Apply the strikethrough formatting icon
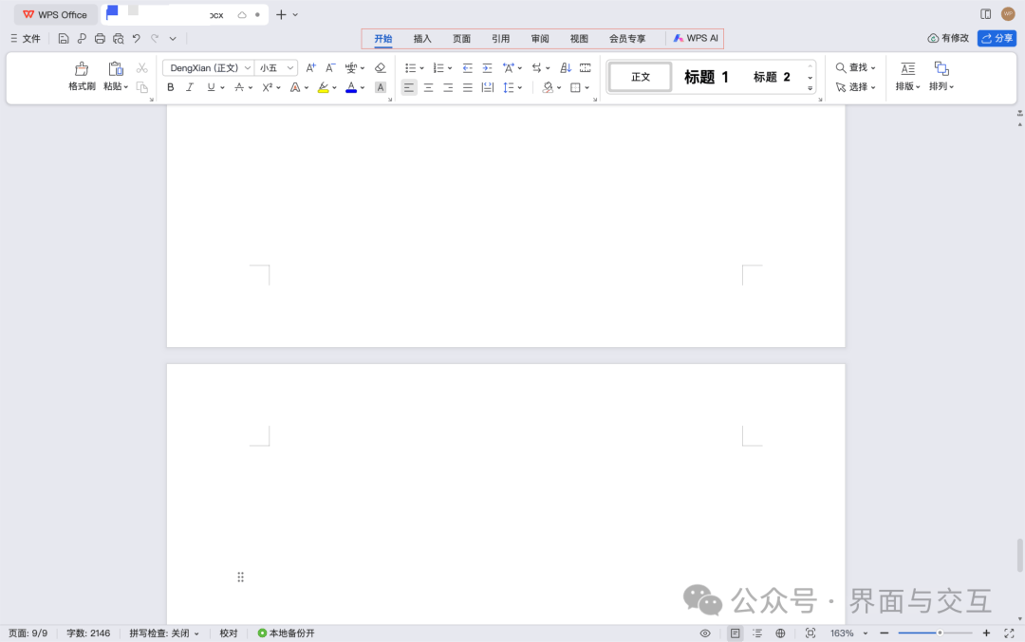1025x642 pixels. [x=238, y=86]
